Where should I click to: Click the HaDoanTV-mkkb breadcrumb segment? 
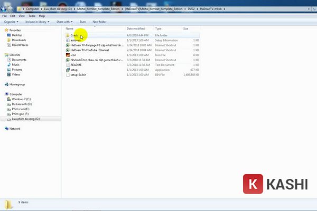coord(211,9)
